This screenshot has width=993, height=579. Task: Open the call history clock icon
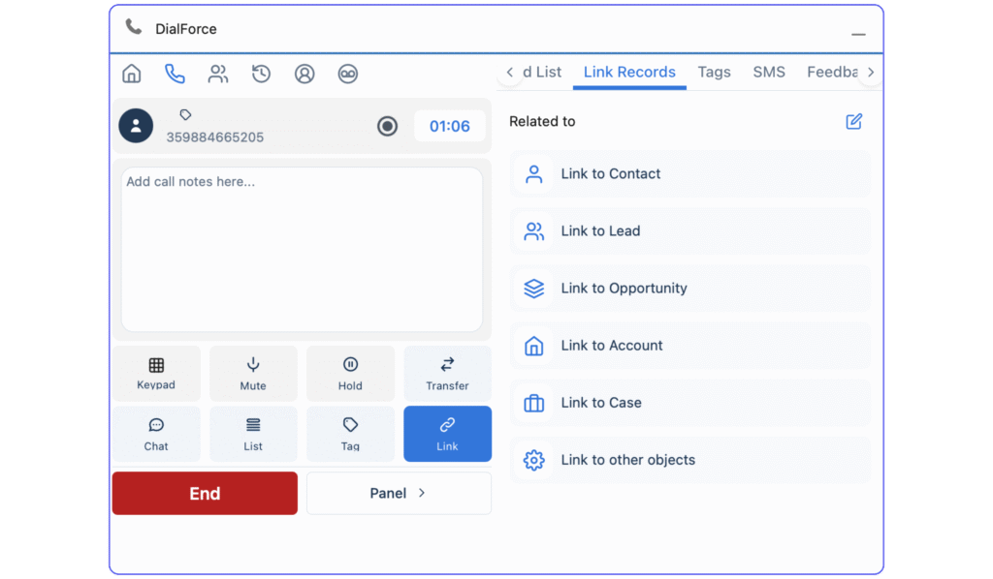[261, 74]
